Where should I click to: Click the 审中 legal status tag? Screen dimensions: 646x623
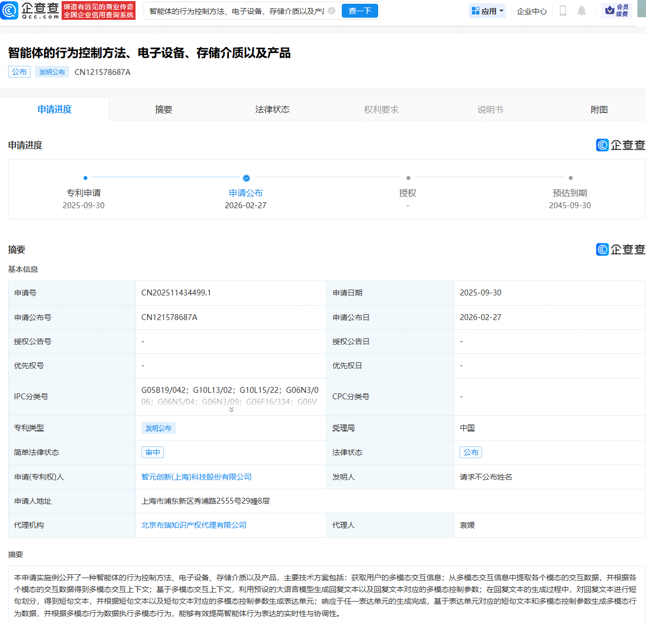[153, 452]
